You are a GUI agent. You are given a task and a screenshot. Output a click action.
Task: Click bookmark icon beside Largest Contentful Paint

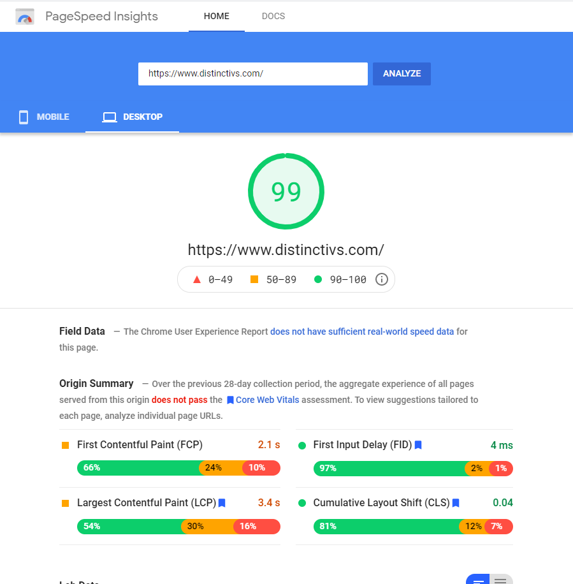(222, 503)
